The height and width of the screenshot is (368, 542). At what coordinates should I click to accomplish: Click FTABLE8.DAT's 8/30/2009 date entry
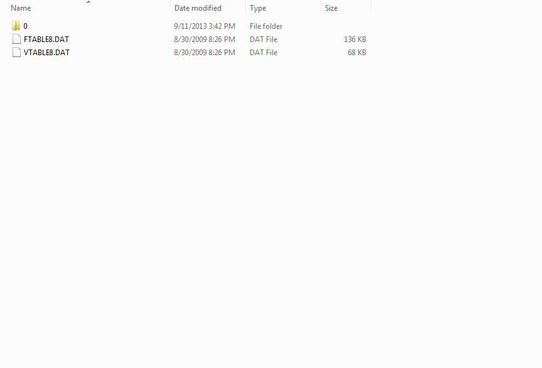point(205,39)
